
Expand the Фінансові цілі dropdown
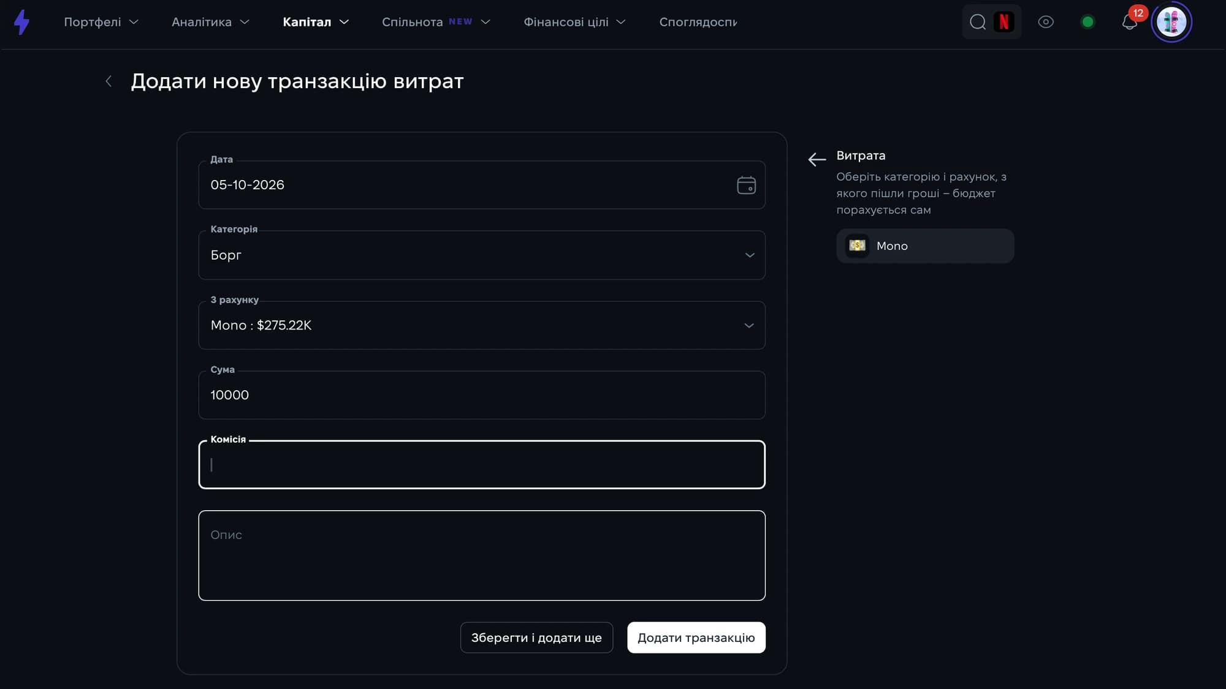(x=574, y=22)
